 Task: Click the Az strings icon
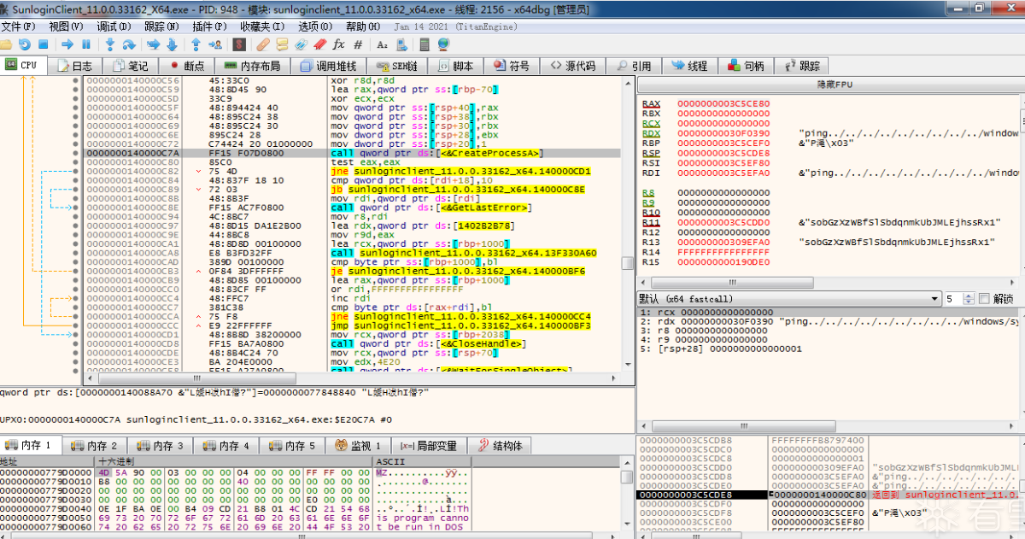tap(382, 44)
